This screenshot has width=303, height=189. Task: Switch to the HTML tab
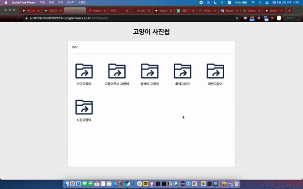pos(208,11)
